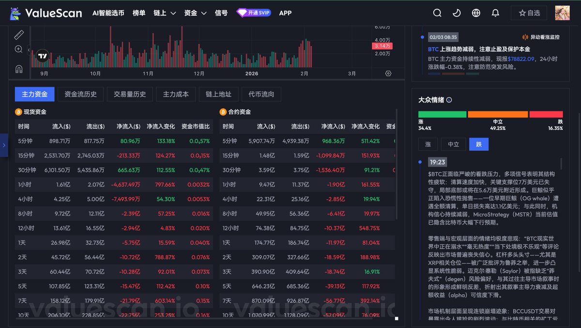581x328 pixels.
Task: Switch to 主力成本 tab
Action: (x=176, y=94)
